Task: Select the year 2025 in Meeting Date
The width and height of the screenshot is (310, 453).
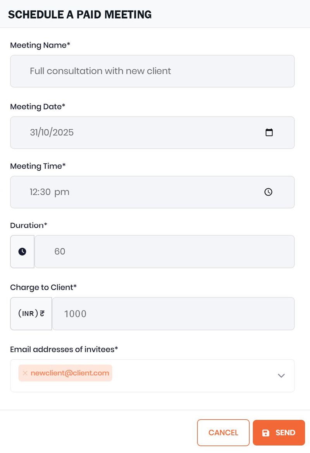Action: coord(63,132)
